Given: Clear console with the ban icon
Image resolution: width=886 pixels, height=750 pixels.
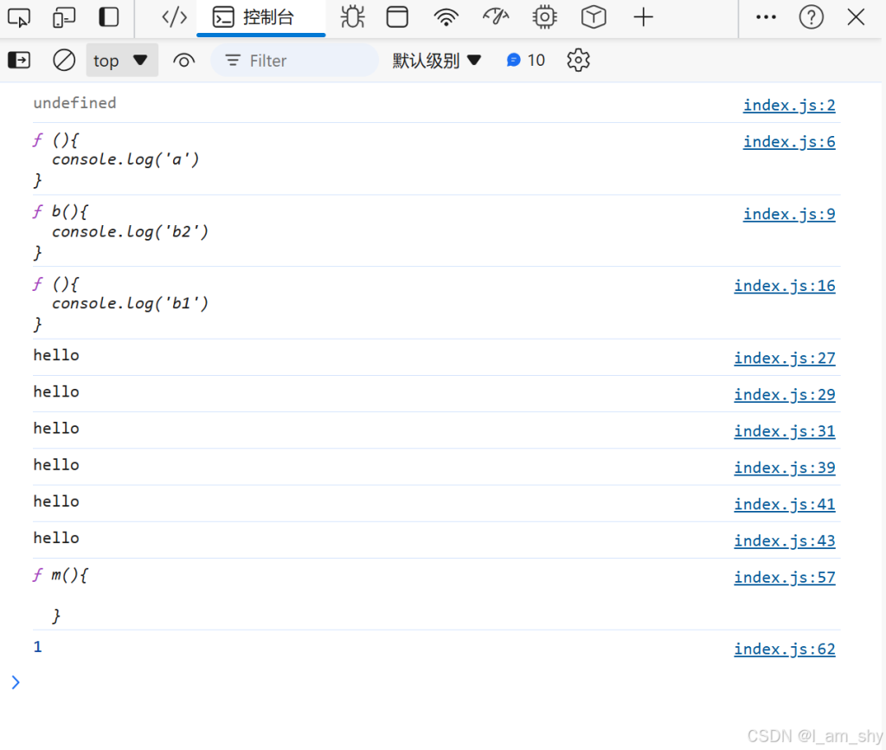Looking at the screenshot, I should click(x=64, y=61).
